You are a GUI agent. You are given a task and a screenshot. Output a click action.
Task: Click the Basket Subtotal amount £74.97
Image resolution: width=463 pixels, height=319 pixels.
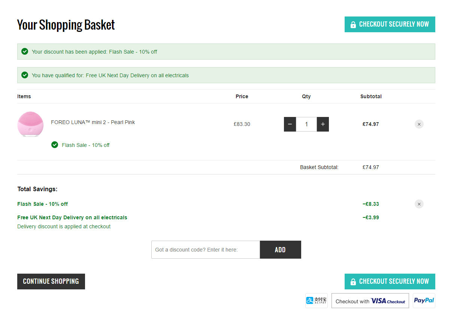pyautogui.click(x=371, y=167)
